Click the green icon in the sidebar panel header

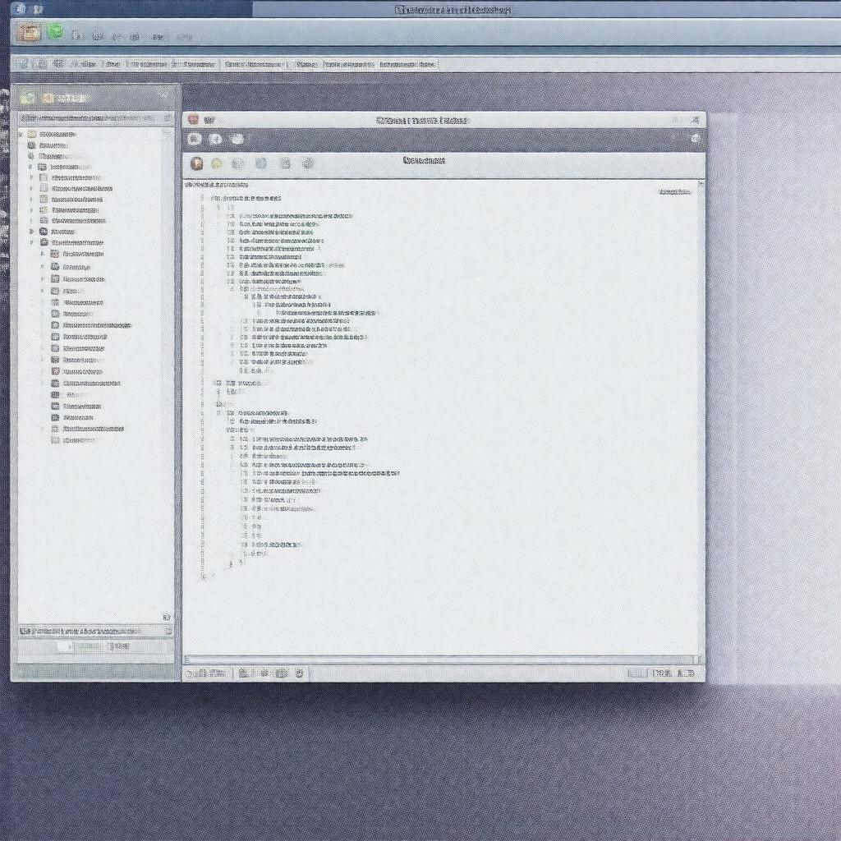[x=28, y=98]
